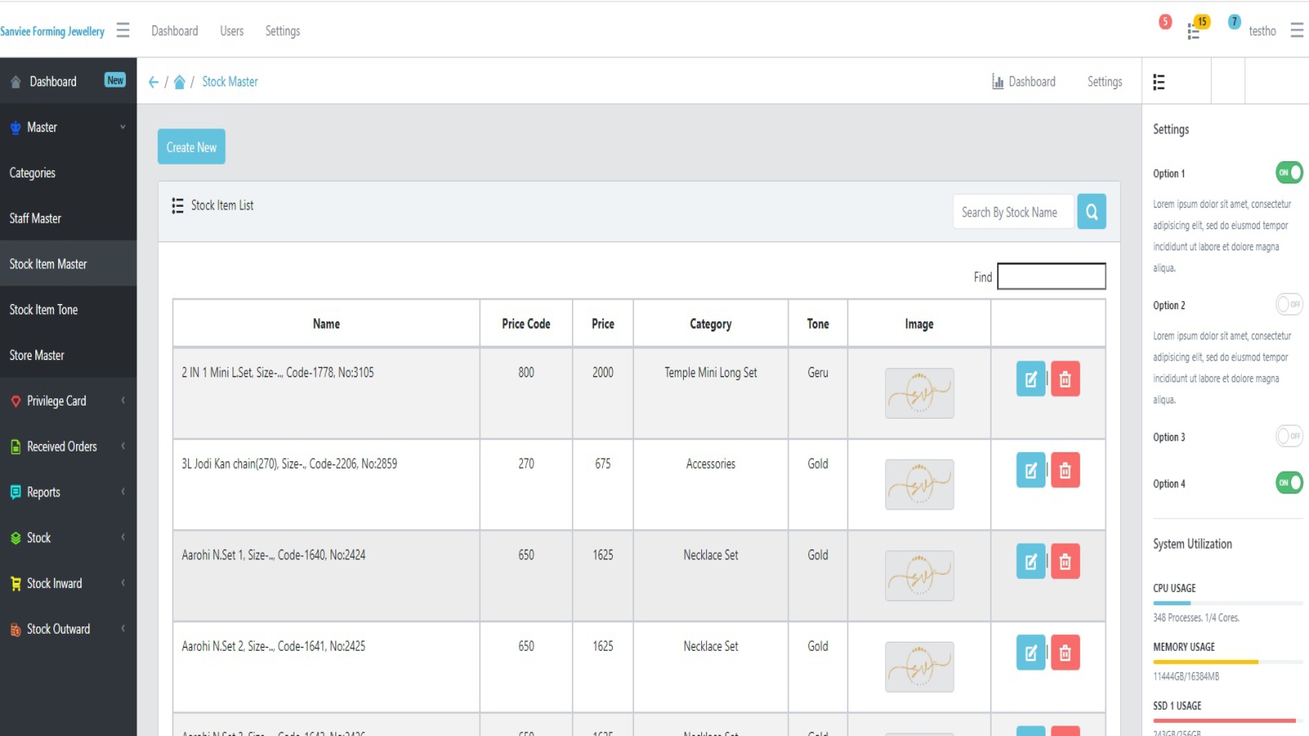Image resolution: width=1309 pixels, height=736 pixels.
Task: Toggle sidebar hamburger next to Sanviee logo
Action: click(x=123, y=31)
